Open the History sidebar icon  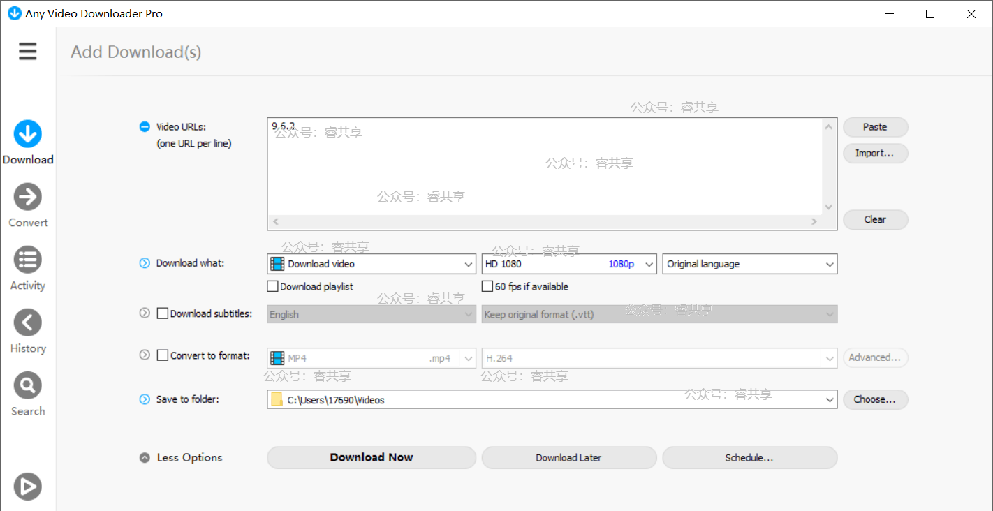pos(28,323)
